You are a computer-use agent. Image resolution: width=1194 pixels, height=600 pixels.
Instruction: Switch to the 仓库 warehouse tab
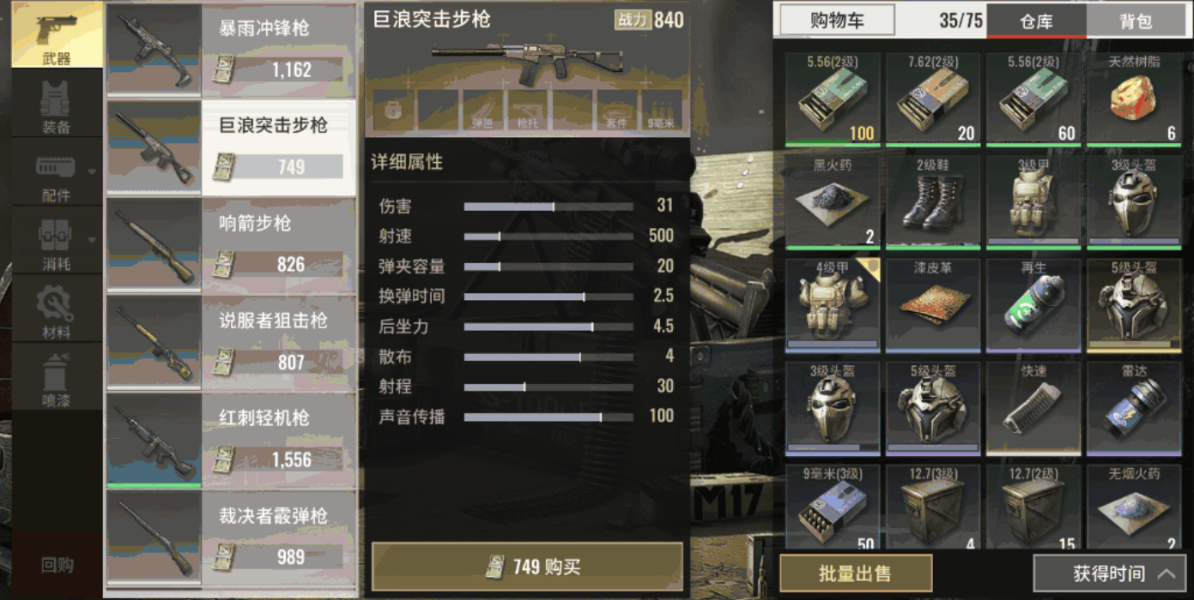pyautogui.click(x=1036, y=21)
